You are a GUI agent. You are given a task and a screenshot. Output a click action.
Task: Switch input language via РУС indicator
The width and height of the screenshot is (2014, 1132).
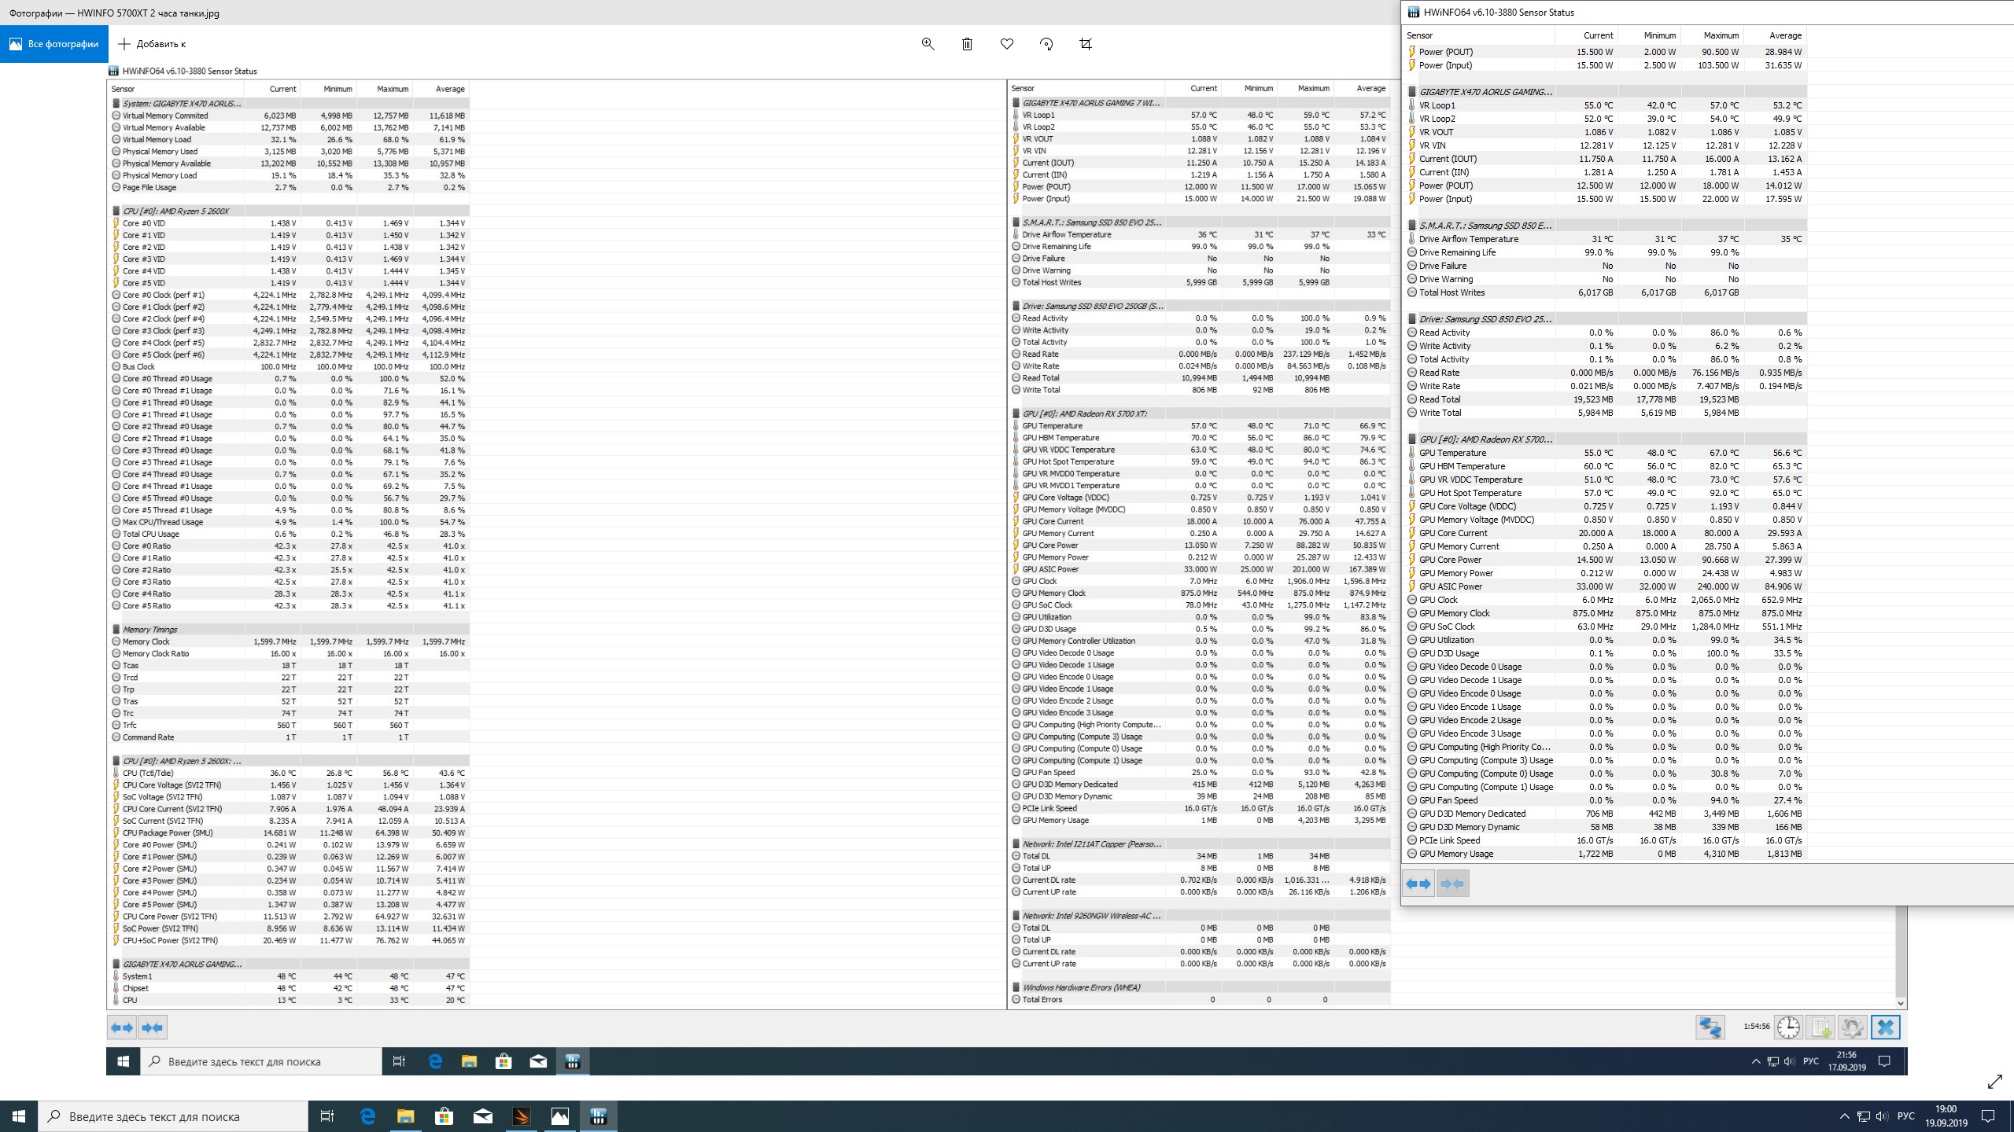[1905, 1116]
